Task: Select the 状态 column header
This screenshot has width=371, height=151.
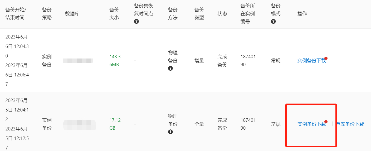Action: (222, 14)
